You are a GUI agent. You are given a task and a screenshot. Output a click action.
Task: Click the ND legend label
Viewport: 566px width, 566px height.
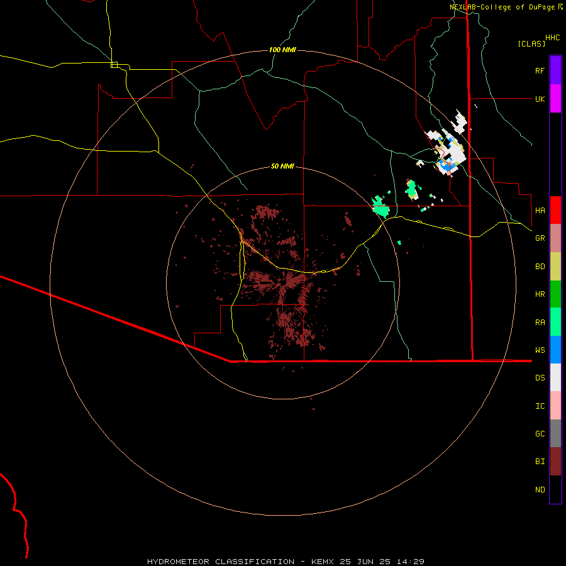click(x=540, y=490)
